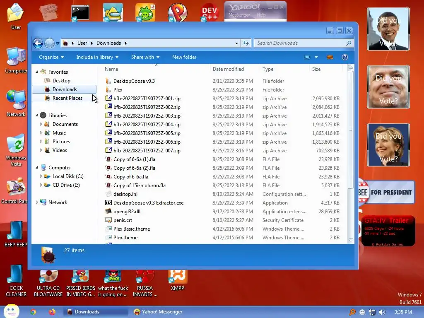
Task: Sort by the Date modified column
Action: [235, 69]
